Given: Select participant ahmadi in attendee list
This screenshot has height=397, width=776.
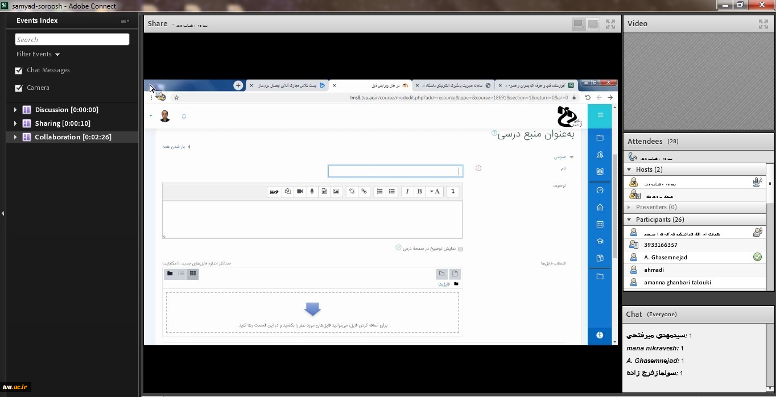Looking at the screenshot, I should tap(654, 270).
